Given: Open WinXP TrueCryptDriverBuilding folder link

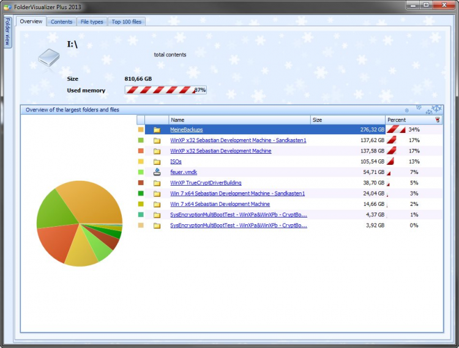Looking at the screenshot, I should pyautogui.click(x=206, y=183).
